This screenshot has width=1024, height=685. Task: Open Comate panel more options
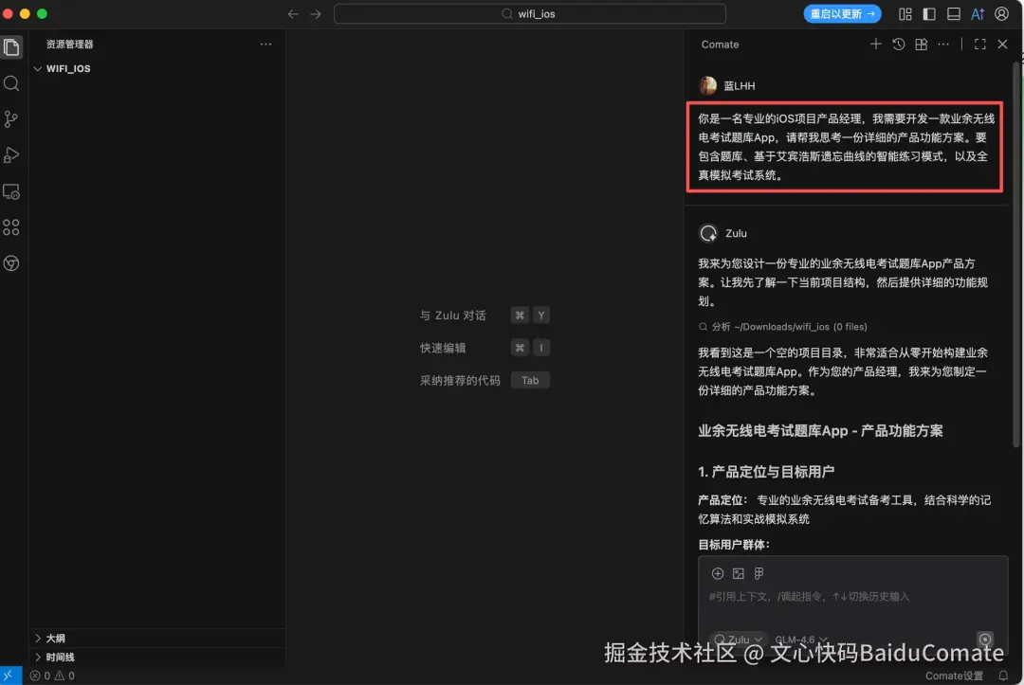click(943, 44)
